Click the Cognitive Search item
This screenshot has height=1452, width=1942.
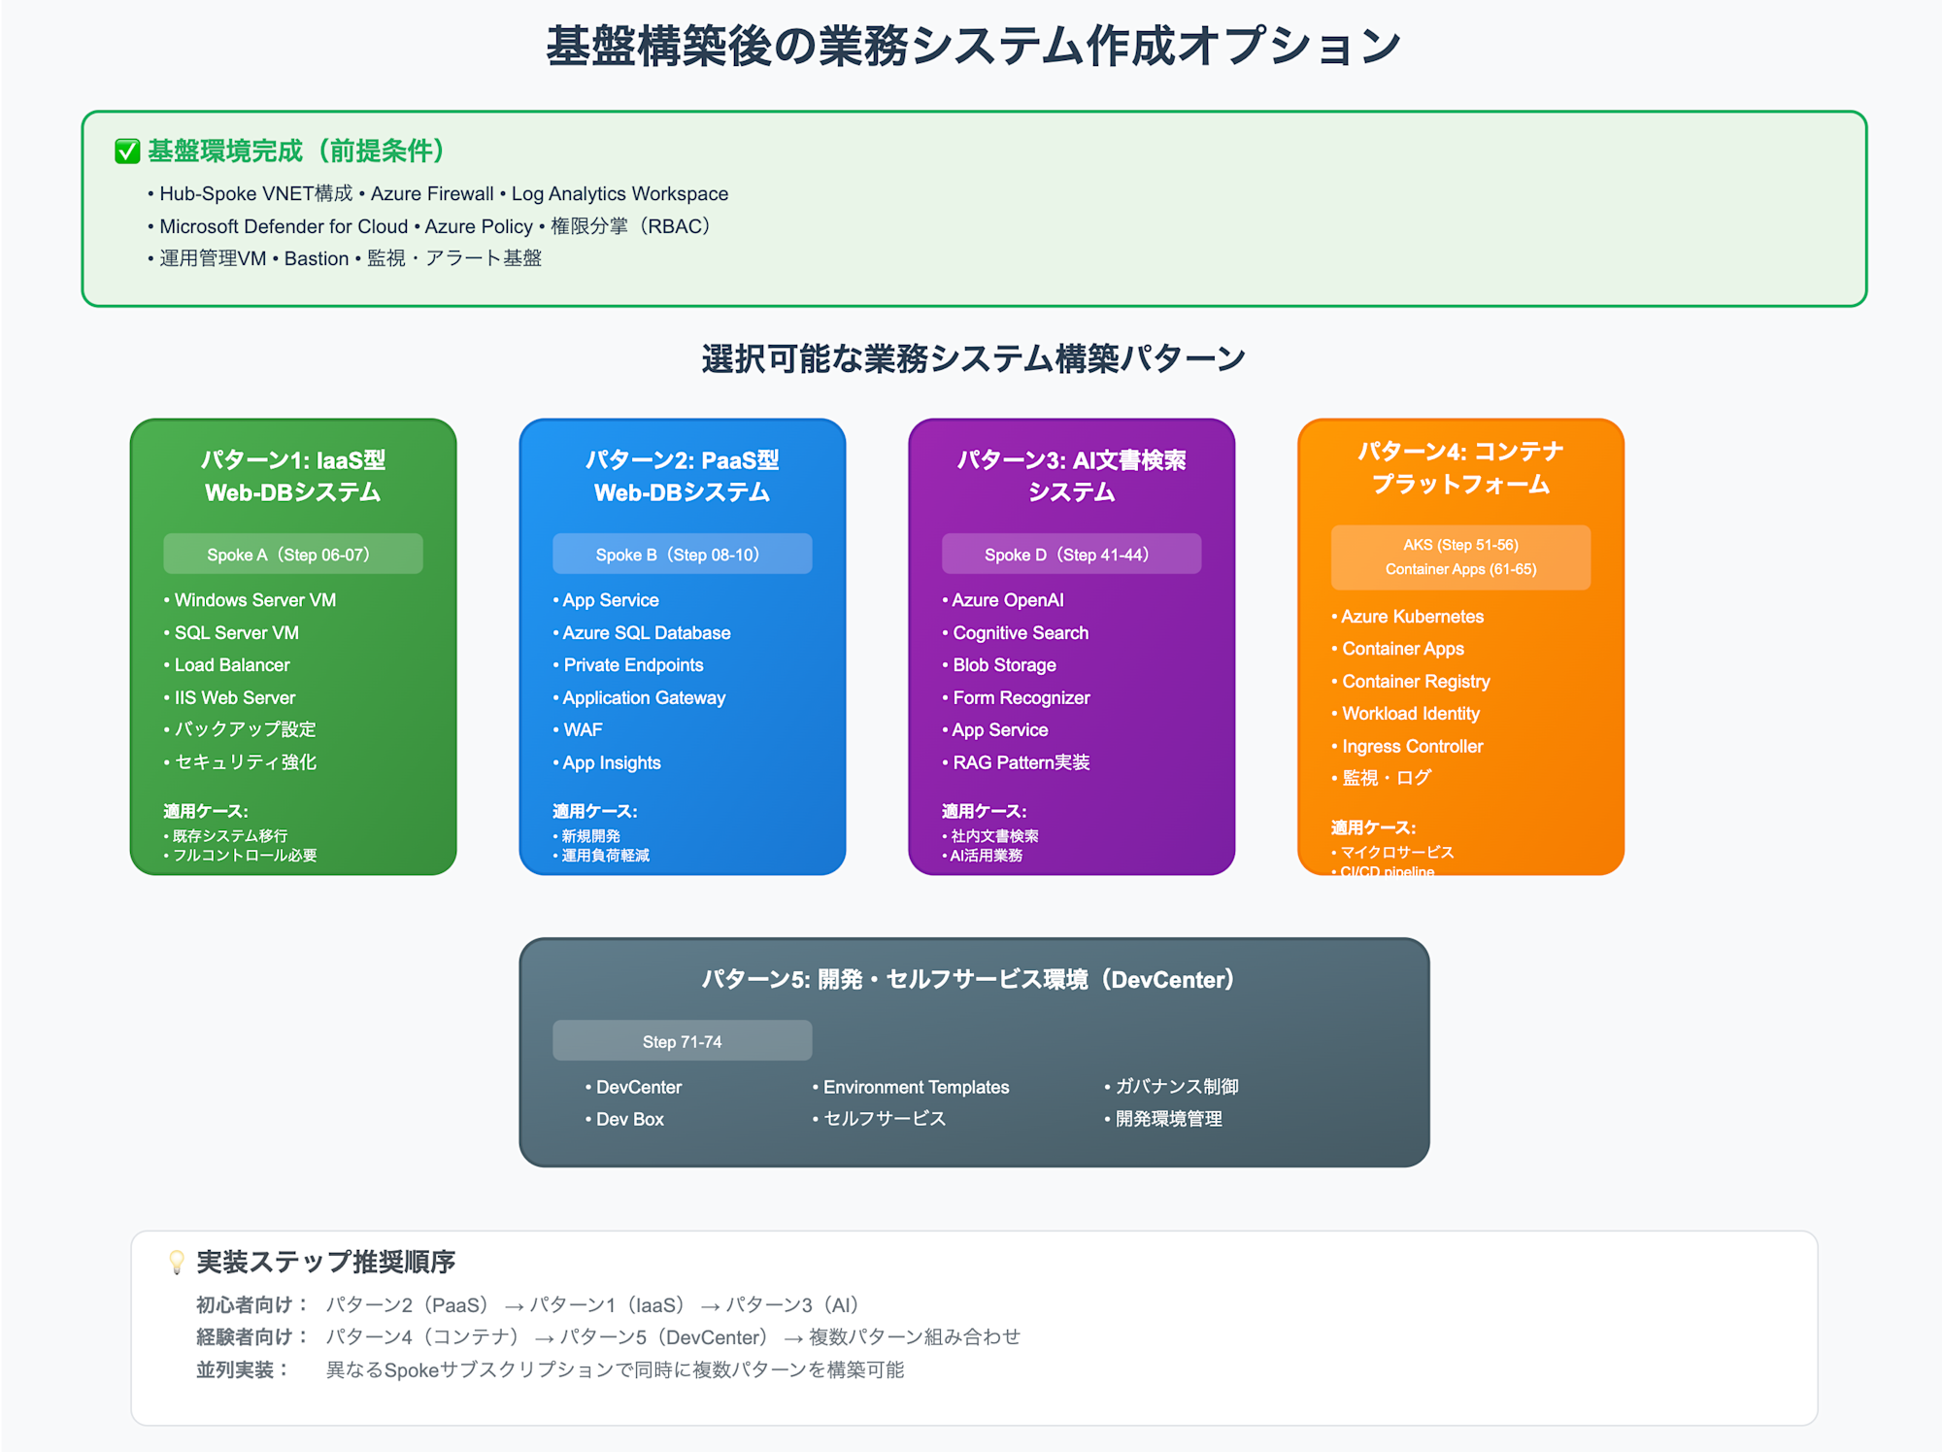1016,632
